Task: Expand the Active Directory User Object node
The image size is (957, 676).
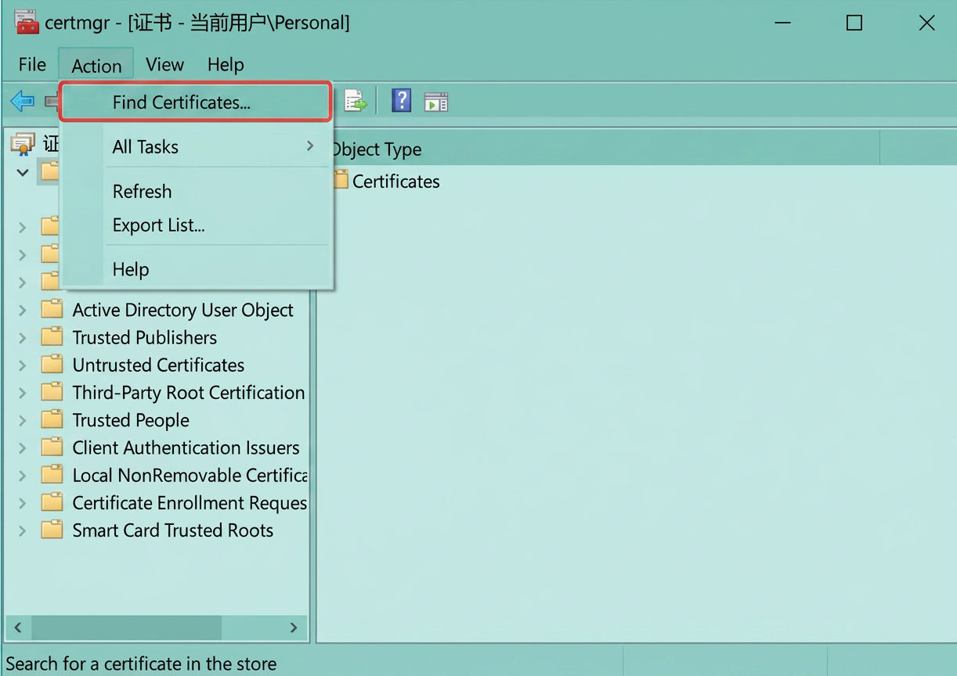Action: coord(22,311)
